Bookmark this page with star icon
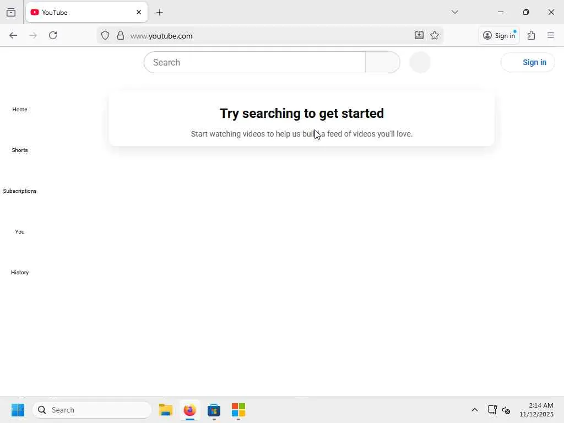Viewport: 564px width, 423px height. pyautogui.click(x=435, y=35)
